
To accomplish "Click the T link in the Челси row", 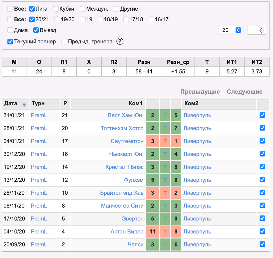I will click(x=165, y=244).
